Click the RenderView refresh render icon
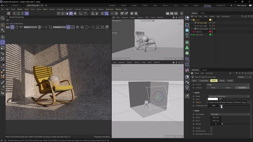Viewport: 253px width, 142px height. pyautogui.click(x=17, y=27)
